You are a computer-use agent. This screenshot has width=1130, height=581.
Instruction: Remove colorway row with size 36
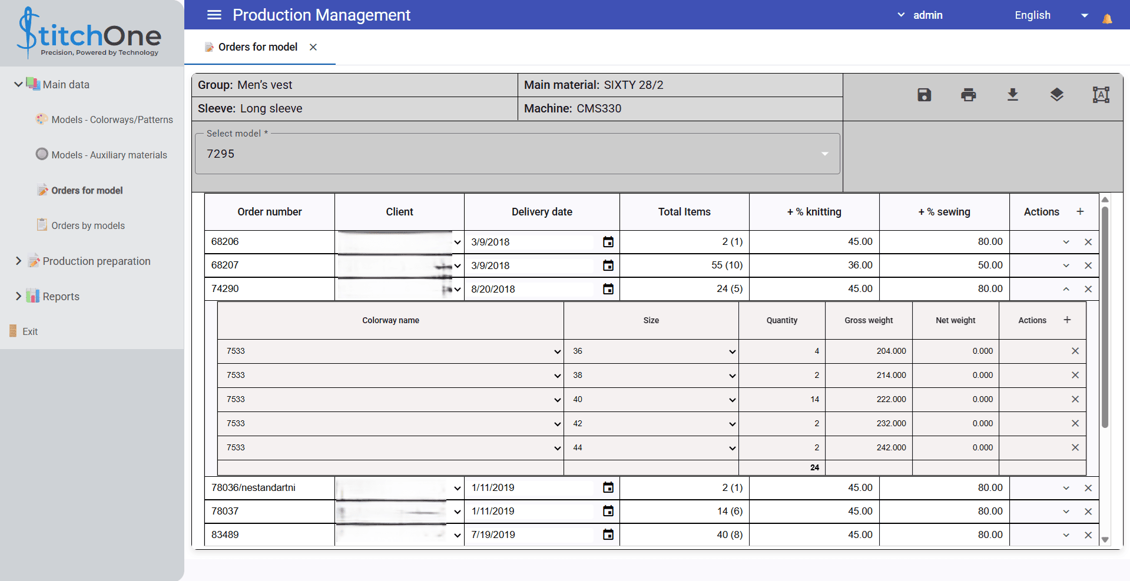pos(1075,351)
